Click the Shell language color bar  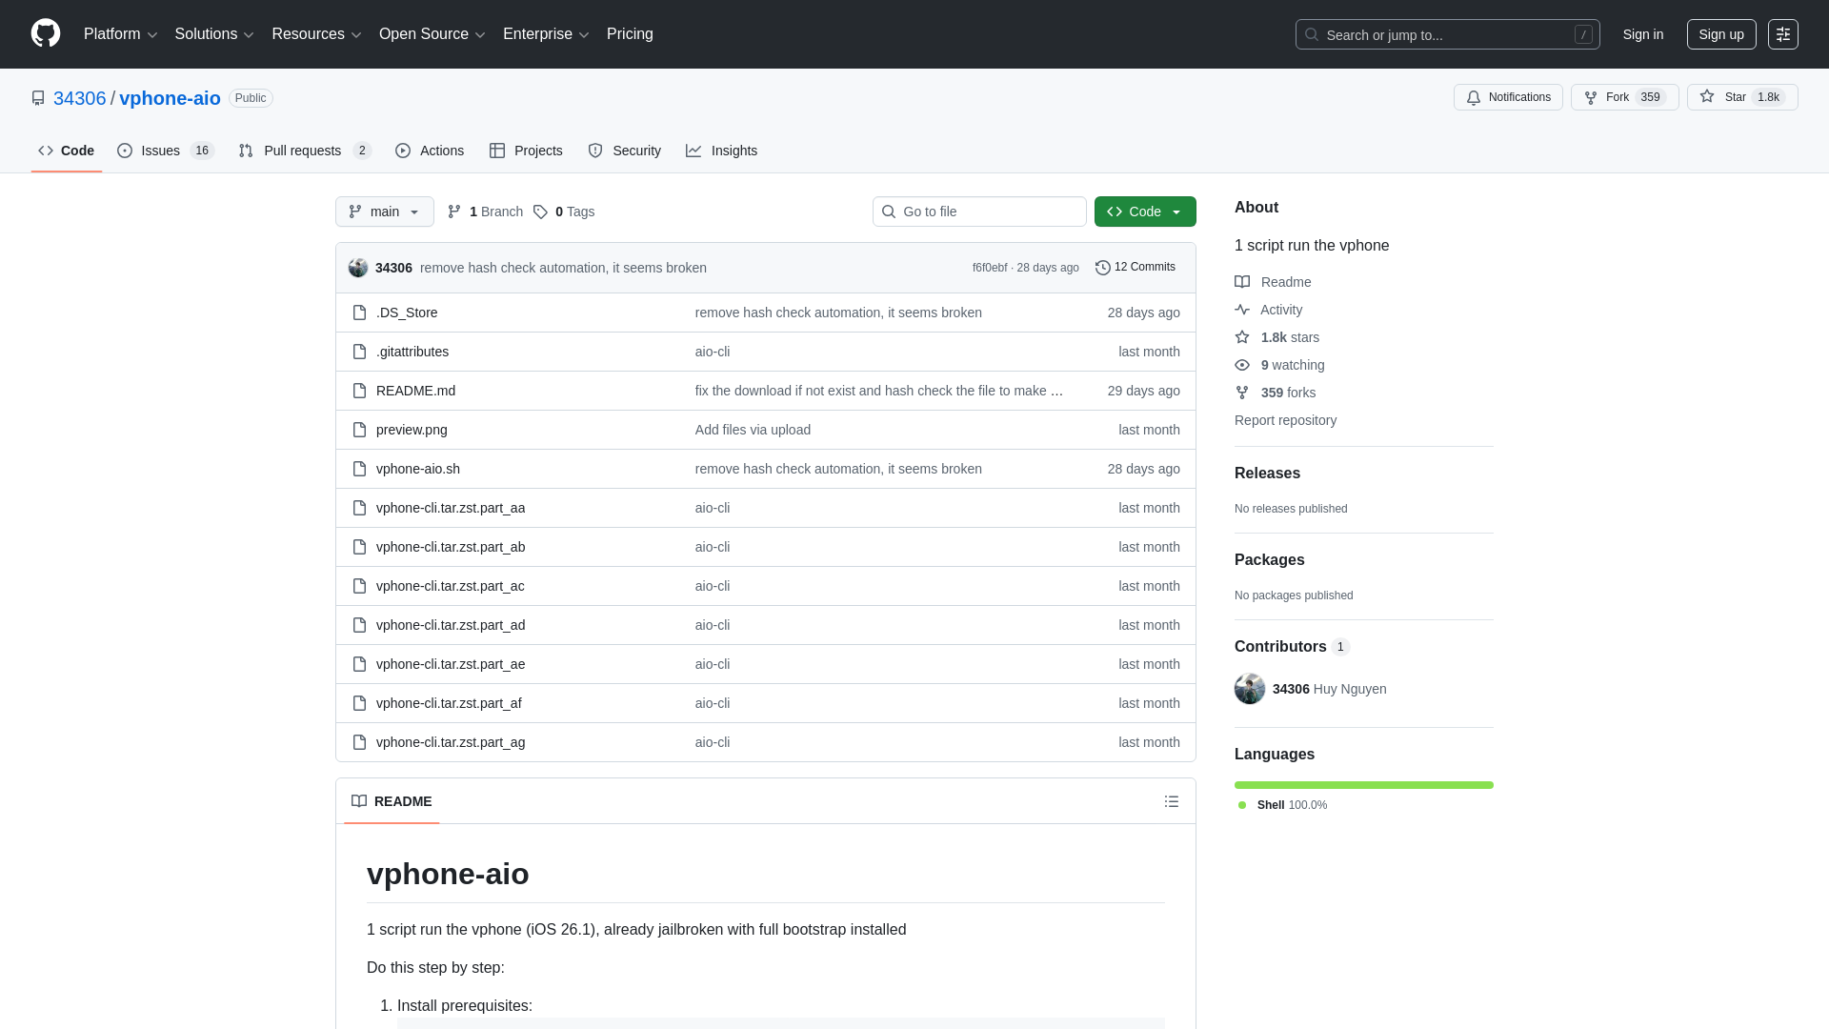point(1363,784)
